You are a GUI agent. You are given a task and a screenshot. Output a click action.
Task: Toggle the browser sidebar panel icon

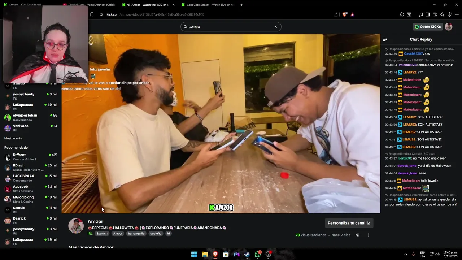pyautogui.click(x=428, y=14)
